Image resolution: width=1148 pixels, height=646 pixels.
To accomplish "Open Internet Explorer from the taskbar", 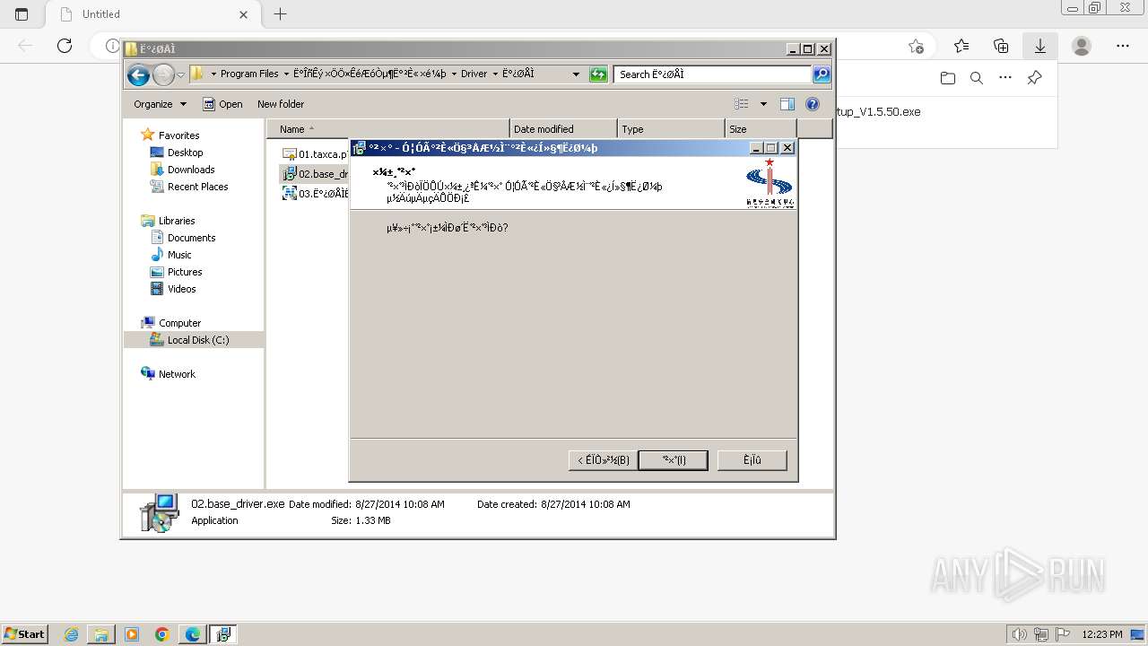I will [72, 634].
